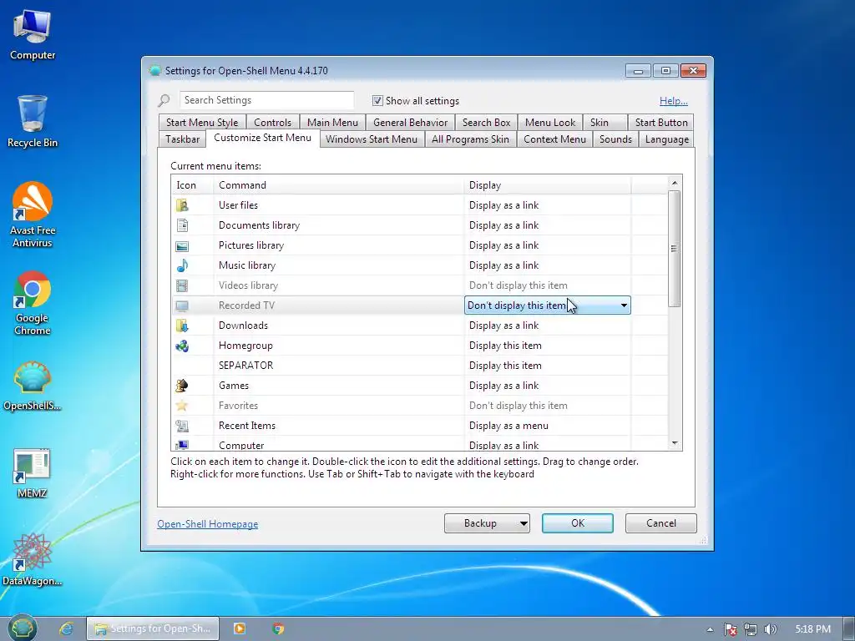Launch Internet Explorer from taskbar
The width and height of the screenshot is (855, 641).
[67, 628]
